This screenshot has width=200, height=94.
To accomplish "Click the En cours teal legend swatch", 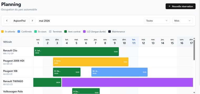I will click(x=36, y=32).
